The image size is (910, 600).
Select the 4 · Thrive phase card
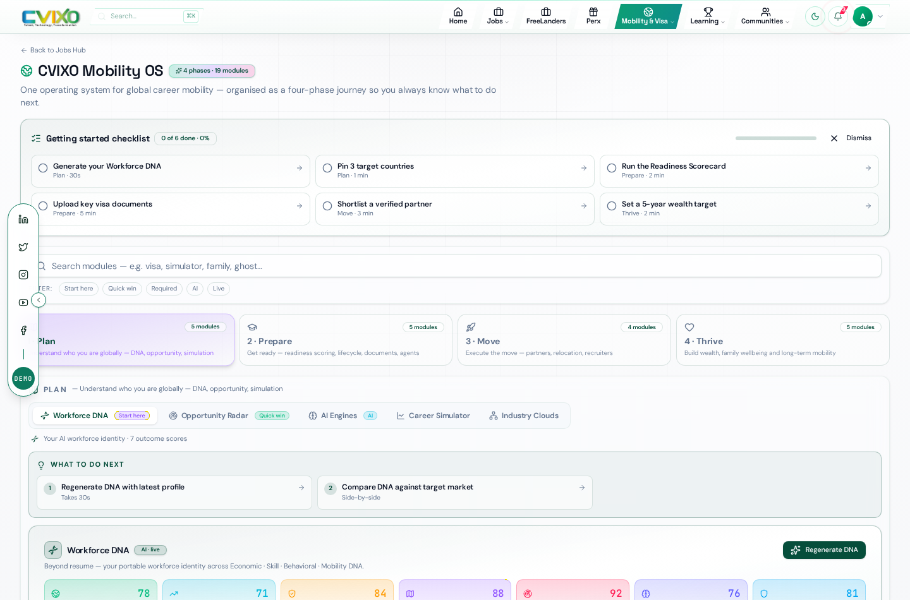coord(783,340)
